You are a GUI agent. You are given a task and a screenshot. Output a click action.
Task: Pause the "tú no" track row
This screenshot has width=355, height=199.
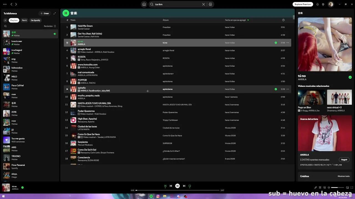(67, 43)
